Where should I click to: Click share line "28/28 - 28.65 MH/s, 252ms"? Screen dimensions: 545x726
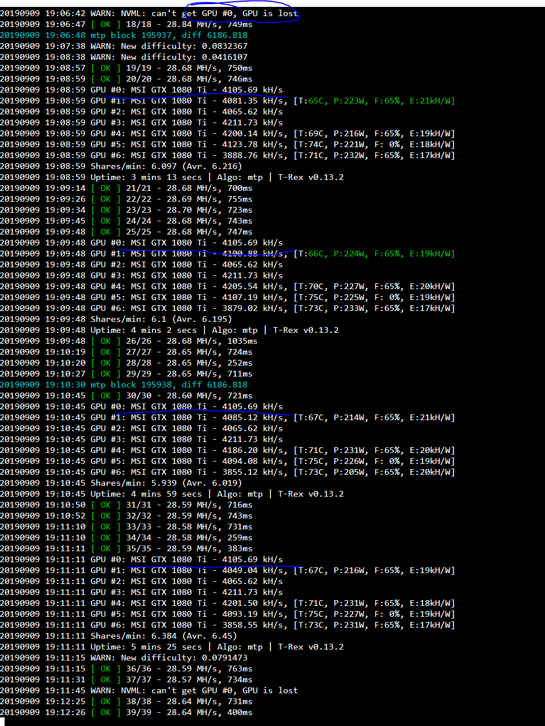[x=126, y=363]
